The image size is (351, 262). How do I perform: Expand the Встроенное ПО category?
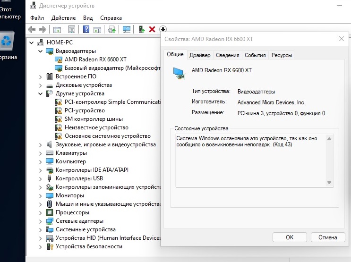tap(40, 77)
